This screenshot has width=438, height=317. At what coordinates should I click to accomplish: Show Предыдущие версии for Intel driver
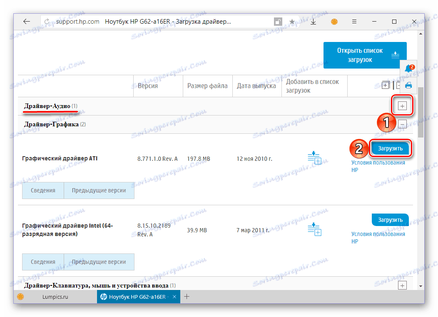[99, 262]
